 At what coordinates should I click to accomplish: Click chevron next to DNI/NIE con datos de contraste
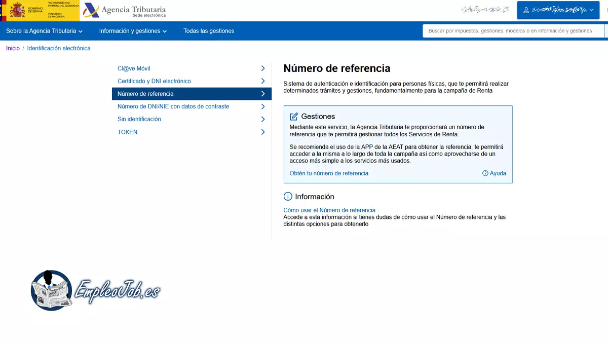(x=263, y=106)
